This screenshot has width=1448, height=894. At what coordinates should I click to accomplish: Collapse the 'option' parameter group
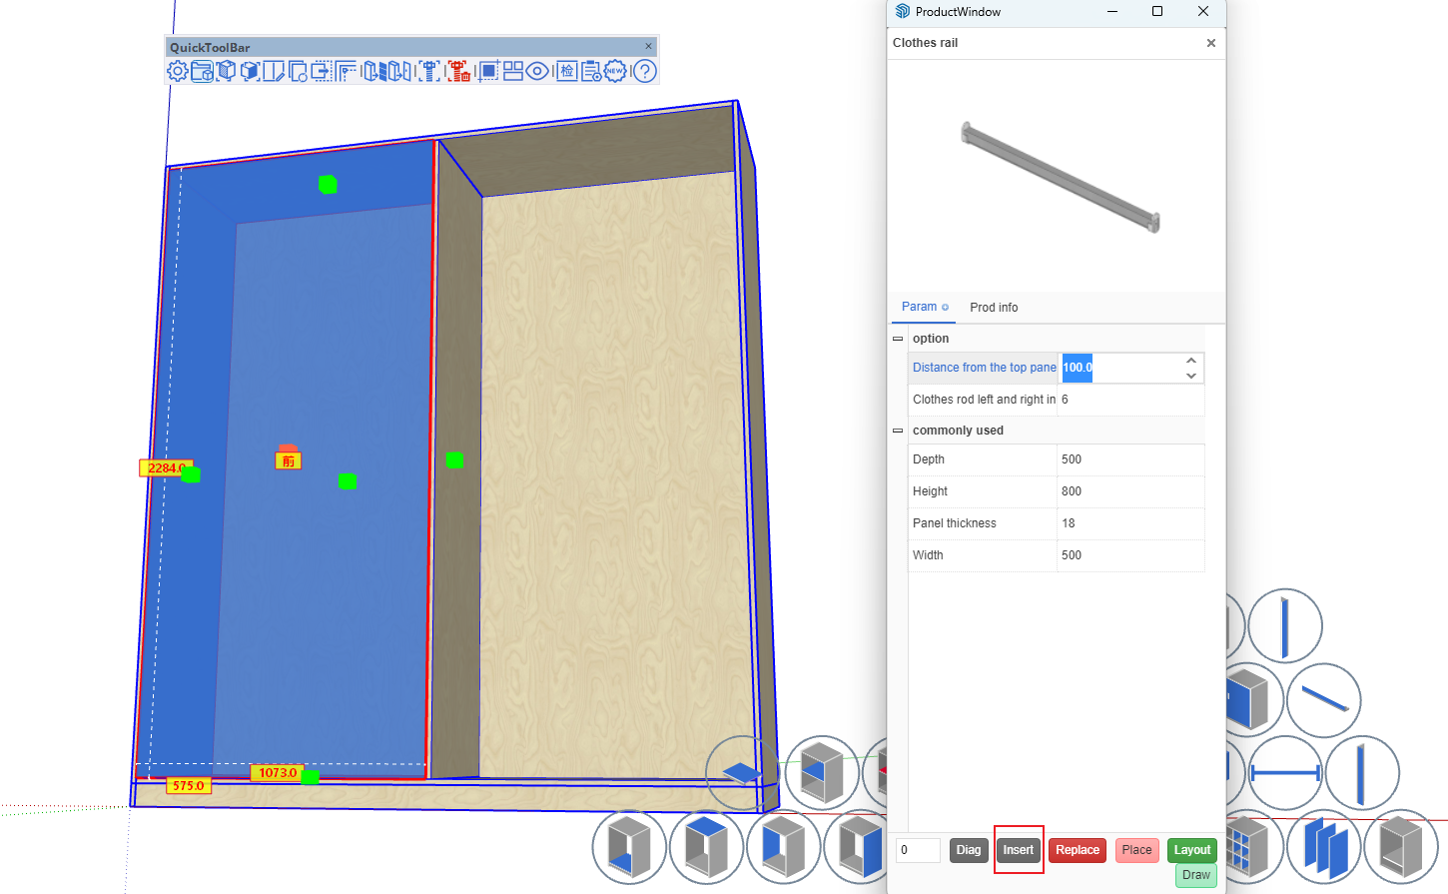(898, 339)
